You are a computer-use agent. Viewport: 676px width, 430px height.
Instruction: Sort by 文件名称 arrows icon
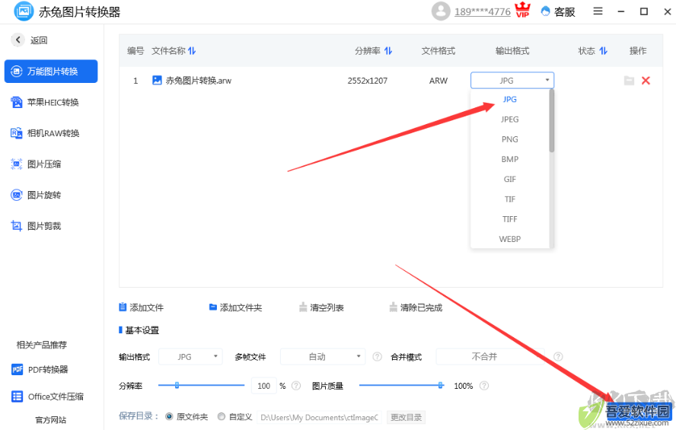click(x=192, y=51)
